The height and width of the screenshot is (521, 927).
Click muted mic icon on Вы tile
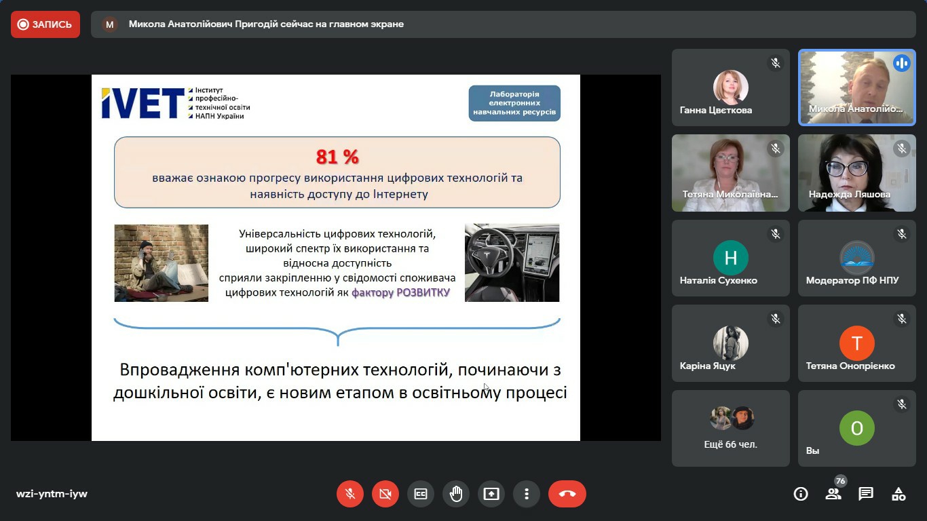point(902,404)
